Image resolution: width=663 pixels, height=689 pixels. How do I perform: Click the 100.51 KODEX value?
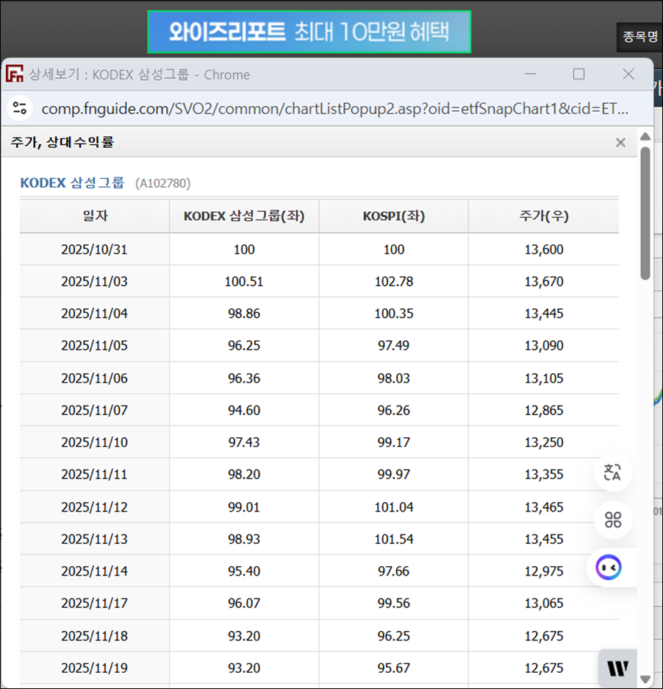pos(244,281)
